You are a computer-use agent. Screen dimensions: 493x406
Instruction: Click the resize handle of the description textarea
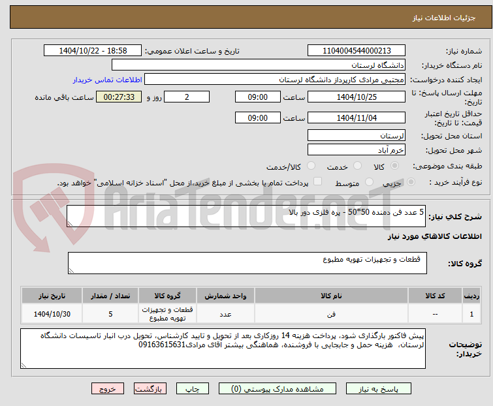pos(70,223)
